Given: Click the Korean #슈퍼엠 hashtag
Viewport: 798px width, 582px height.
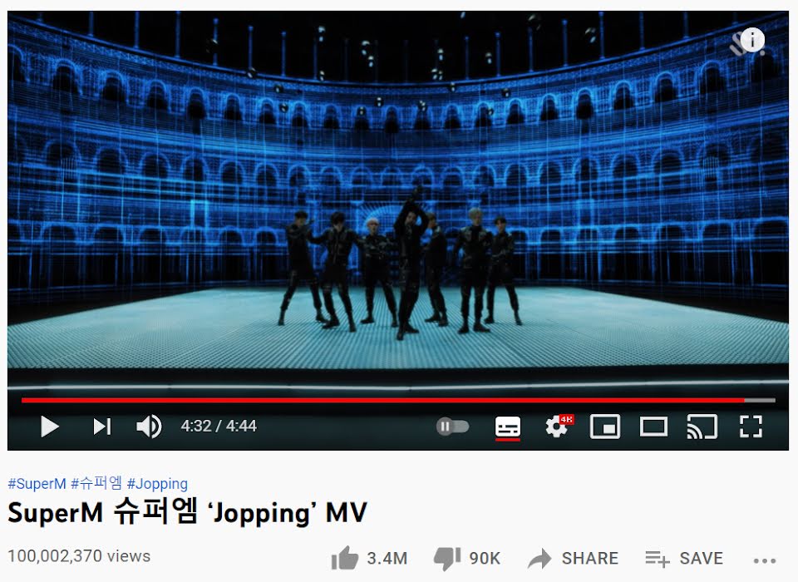Looking at the screenshot, I should click(x=96, y=483).
